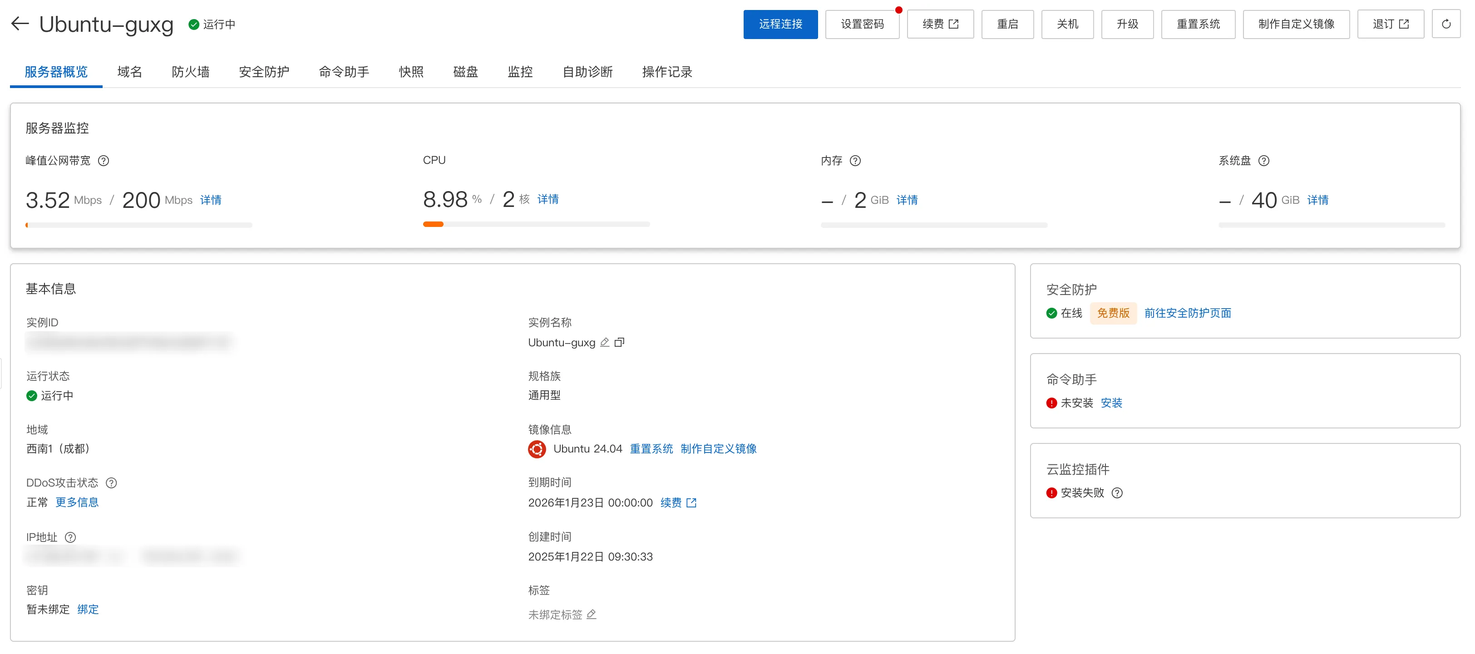Click help icon beside DDoS攻击状态

pyautogui.click(x=112, y=483)
